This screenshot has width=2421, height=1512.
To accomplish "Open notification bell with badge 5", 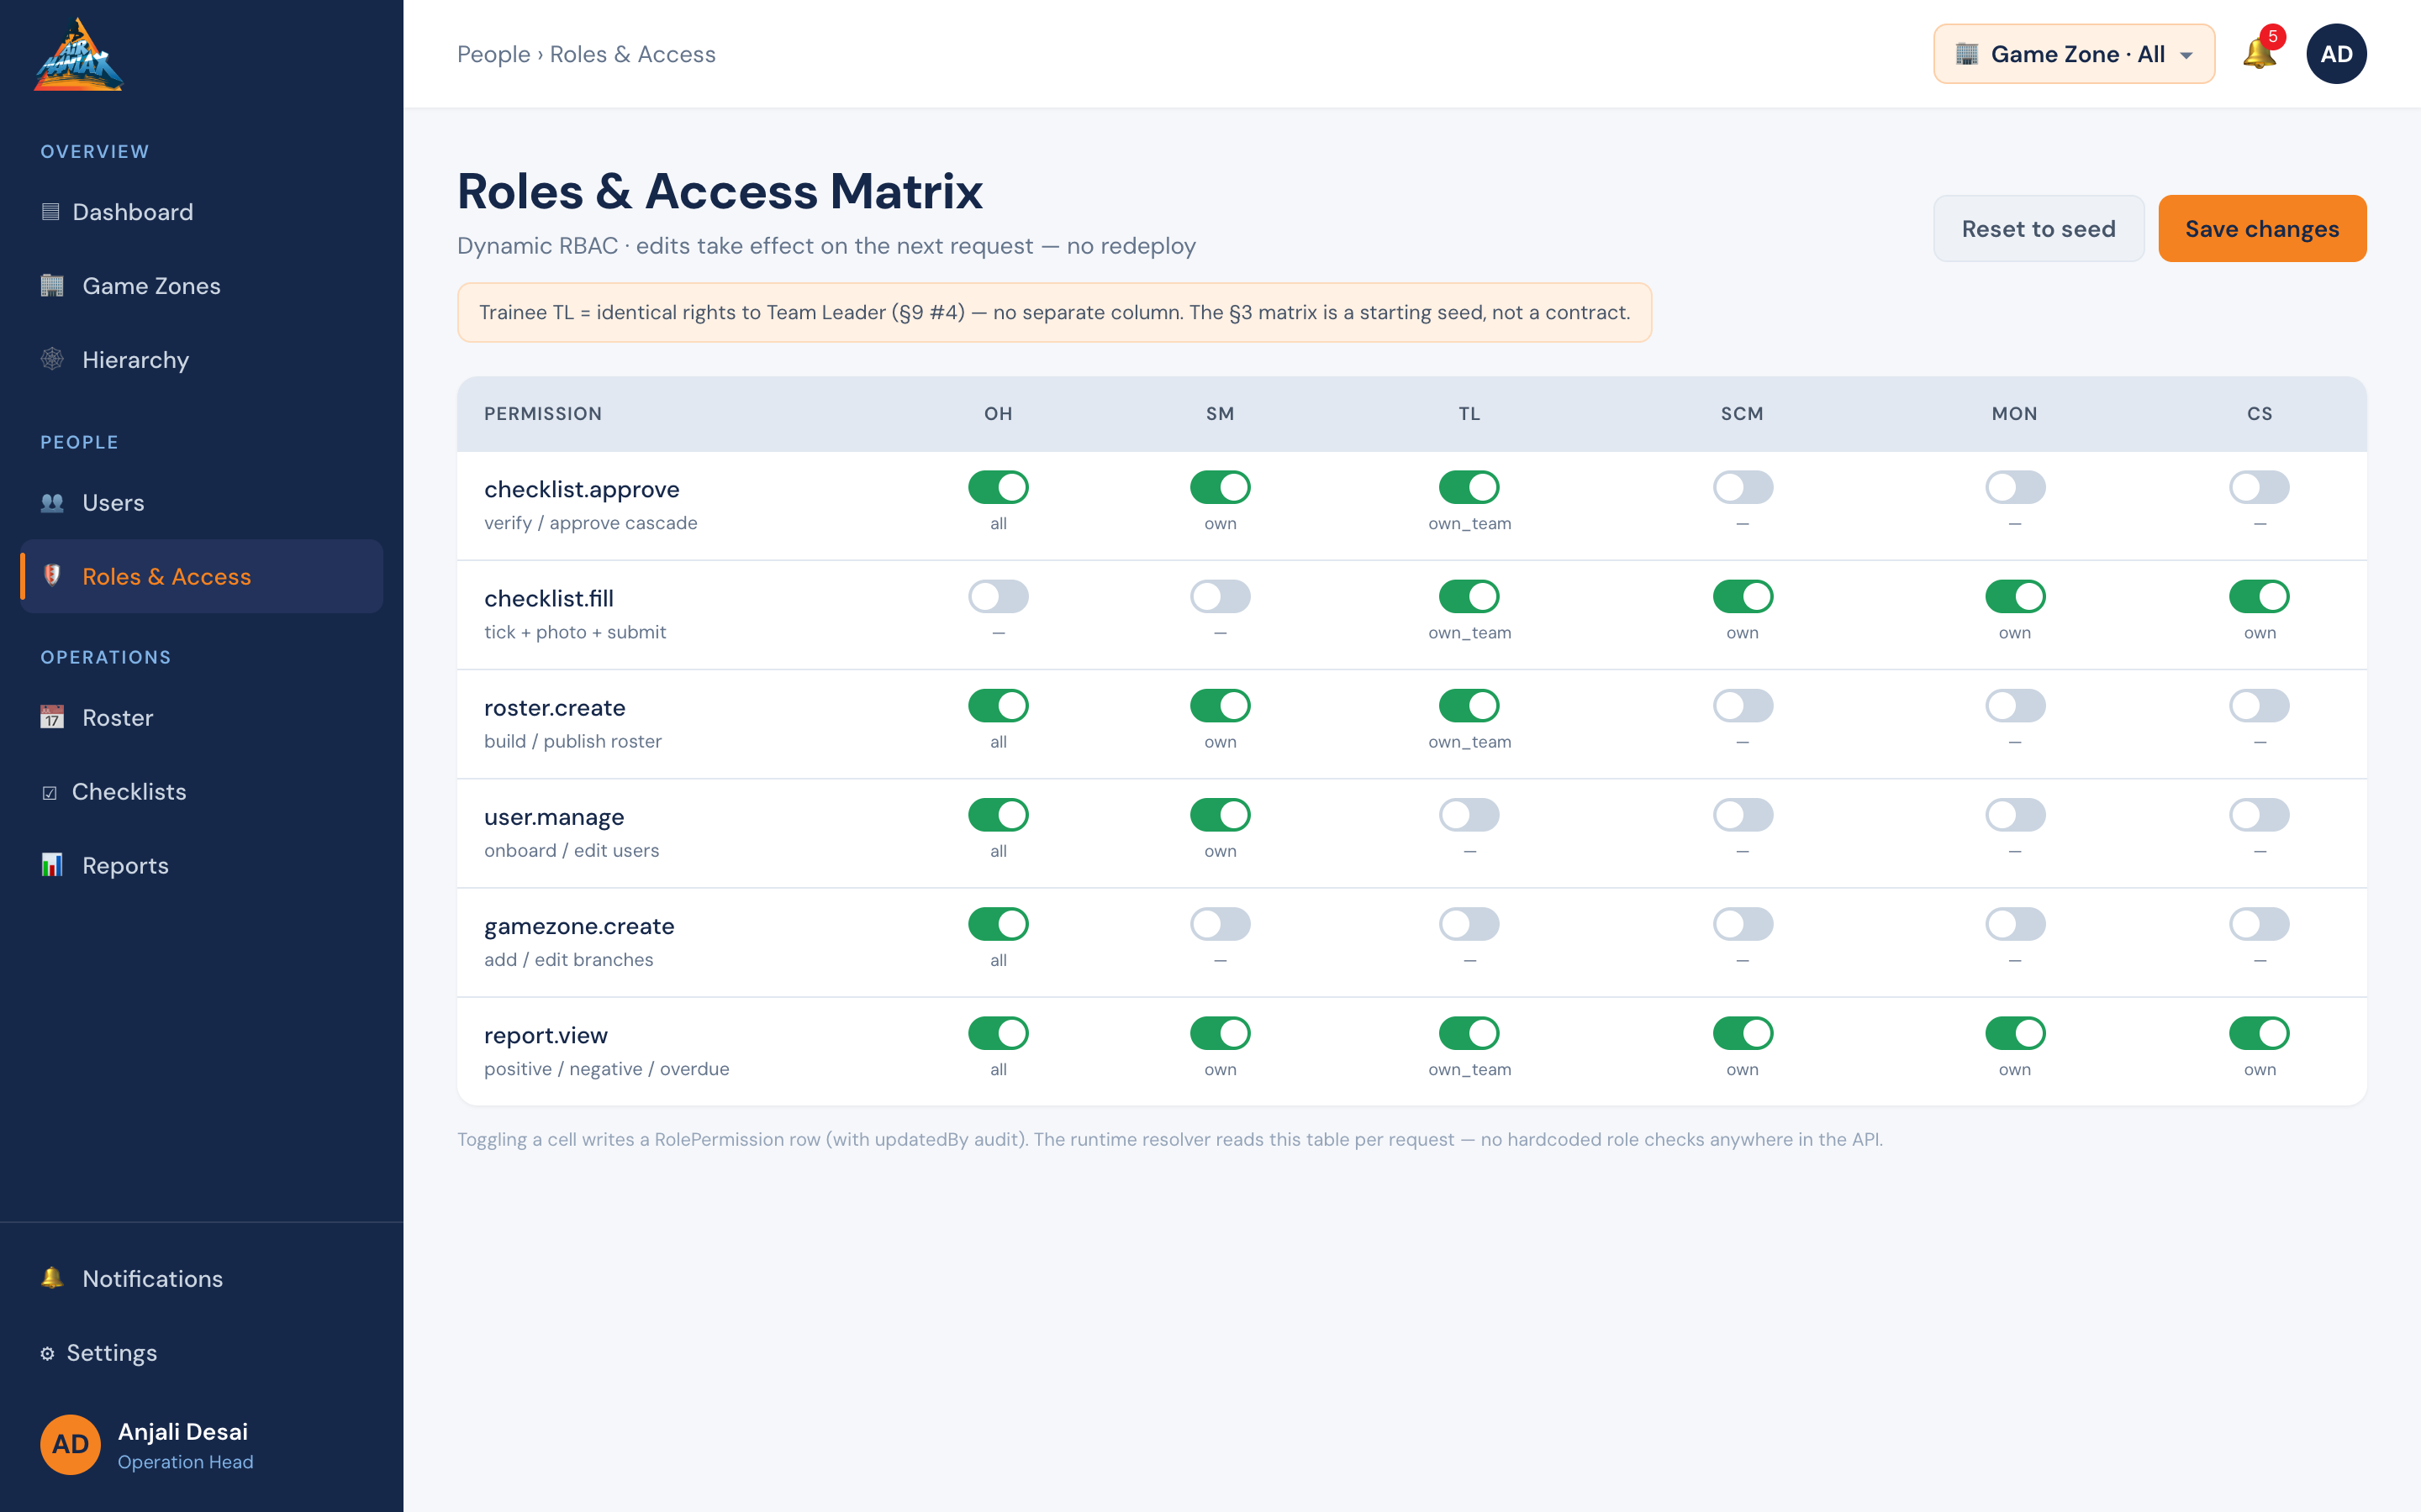I will tap(2260, 53).
